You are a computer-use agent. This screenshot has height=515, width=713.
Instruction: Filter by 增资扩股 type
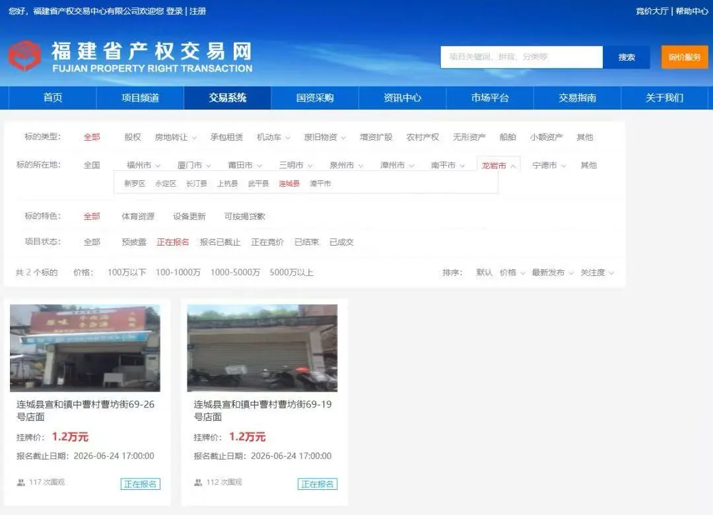(x=376, y=137)
